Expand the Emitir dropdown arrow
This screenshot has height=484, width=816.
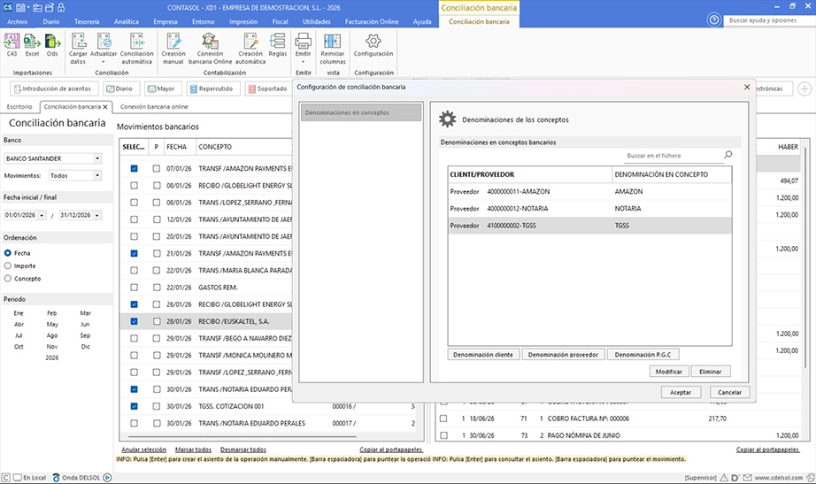tap(303, 61)
